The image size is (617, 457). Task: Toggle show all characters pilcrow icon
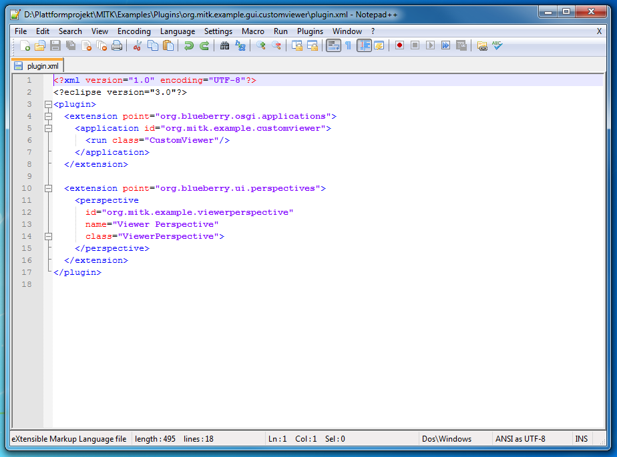(349, 45)
